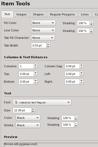Decrease the Columns count
Viewport: 98px width, 147px height.
point(36,68)
